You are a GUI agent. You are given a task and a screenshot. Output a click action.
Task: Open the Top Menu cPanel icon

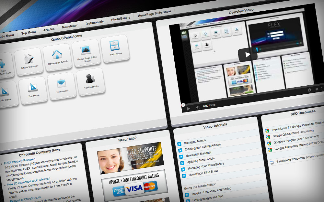[x=33, y=90]
